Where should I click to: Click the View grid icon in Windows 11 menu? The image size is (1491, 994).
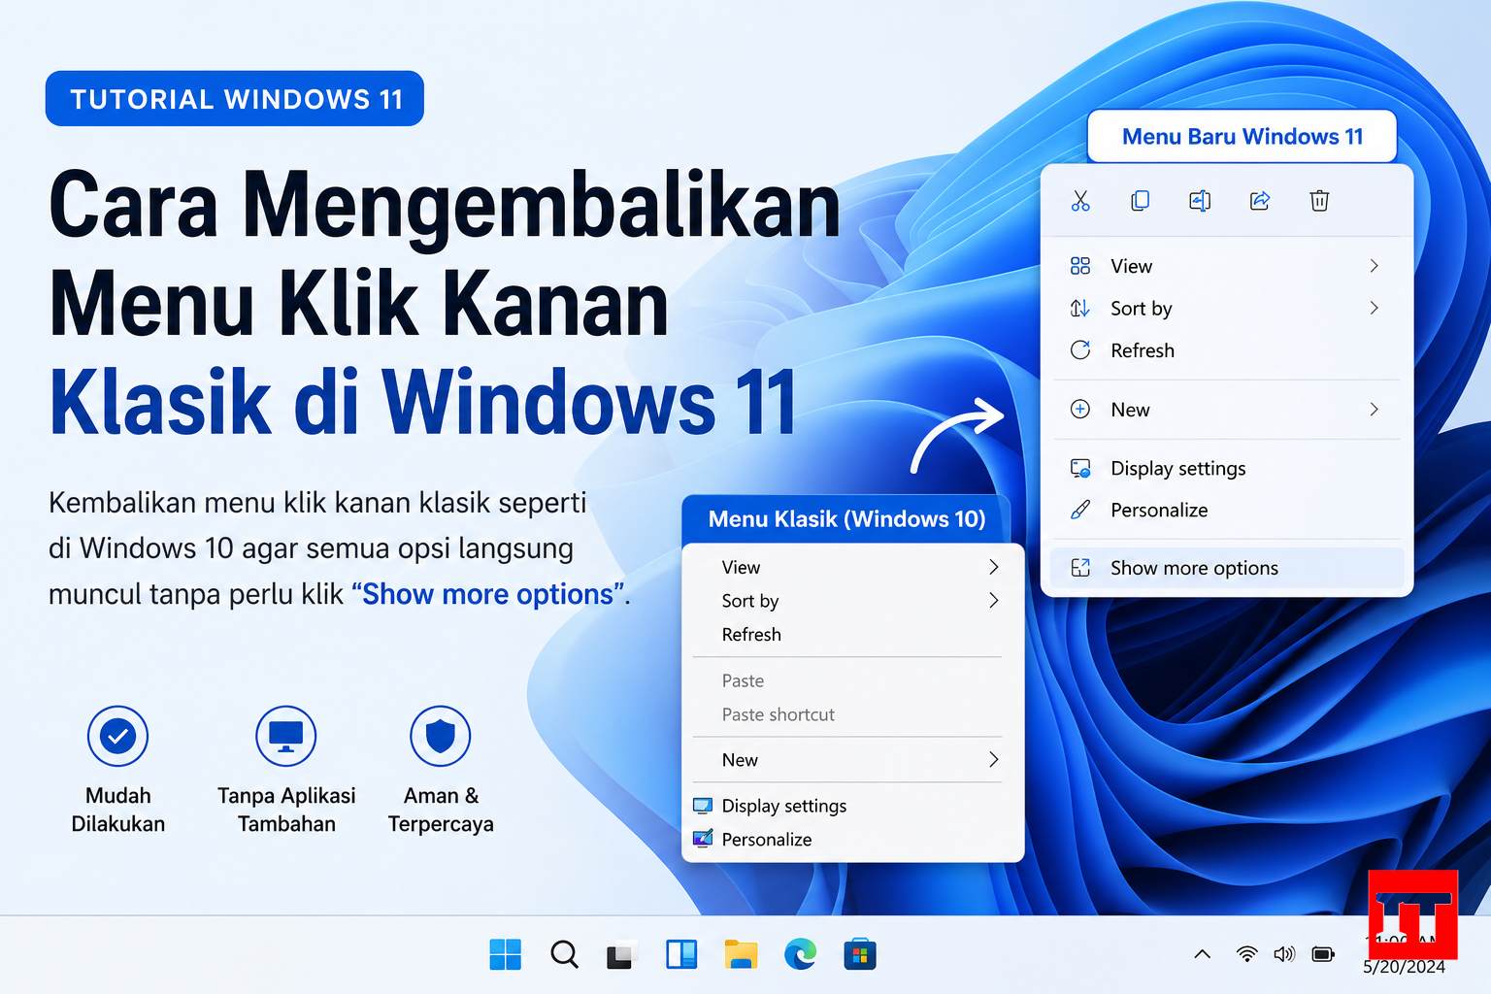1080,266
